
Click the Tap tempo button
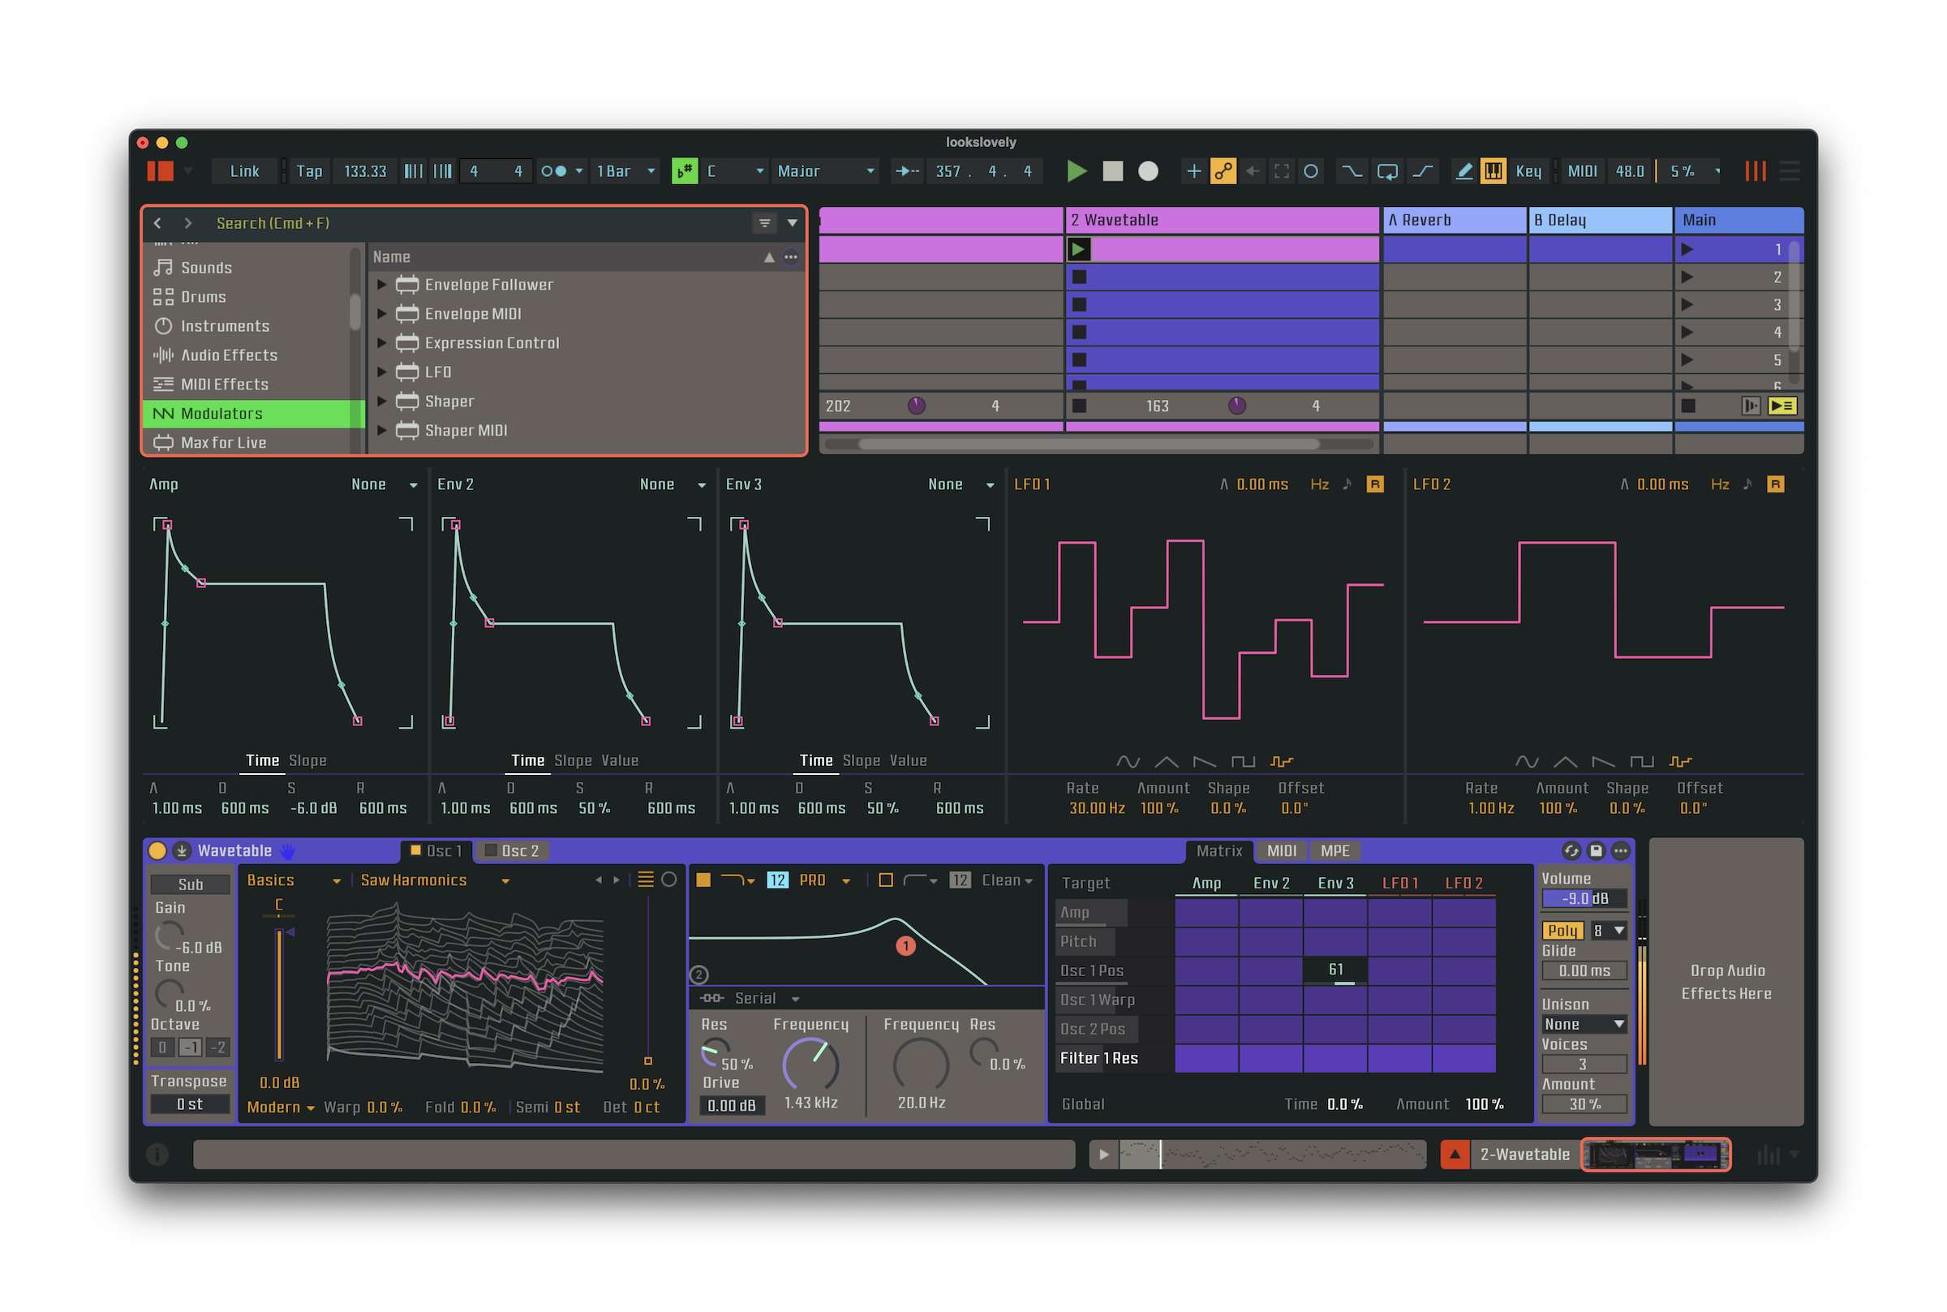(308, 170)
